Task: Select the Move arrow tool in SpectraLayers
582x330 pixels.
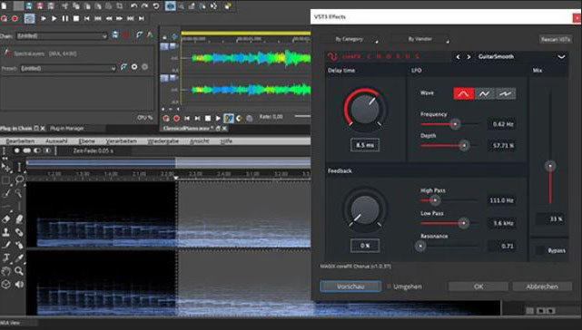Action: (x=5, y=168)
